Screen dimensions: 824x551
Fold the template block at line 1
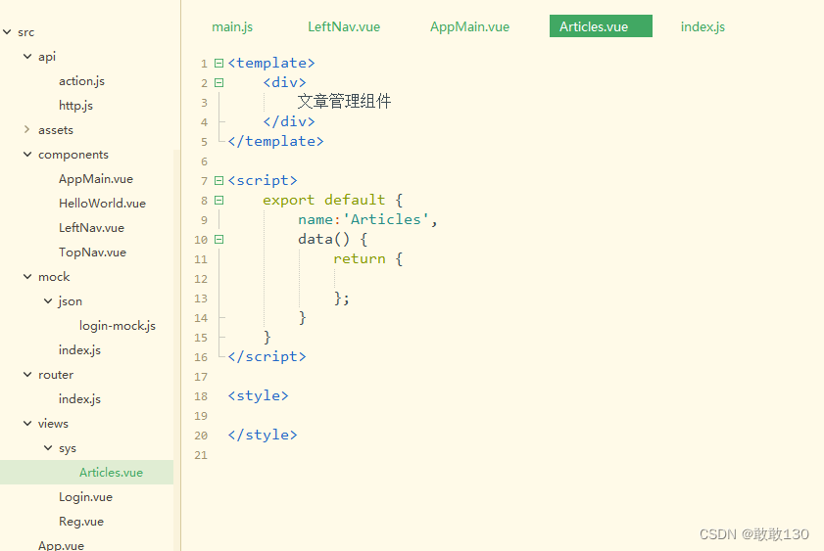pyautogui.click(x=219, y=63)
